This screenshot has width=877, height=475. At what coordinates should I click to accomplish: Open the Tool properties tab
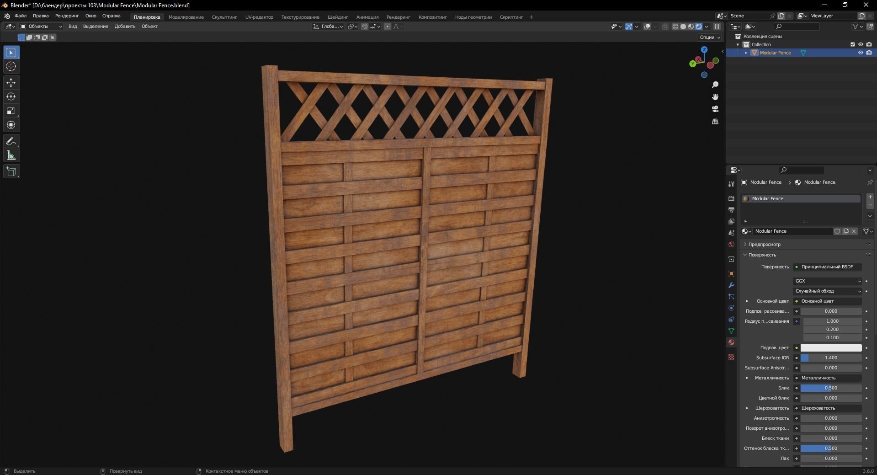[731, 184]
